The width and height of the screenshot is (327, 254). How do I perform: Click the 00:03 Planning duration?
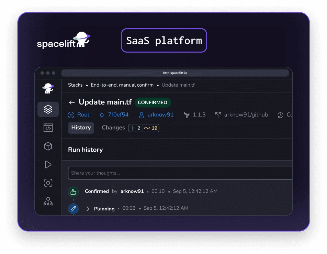[x=129, y=208]
